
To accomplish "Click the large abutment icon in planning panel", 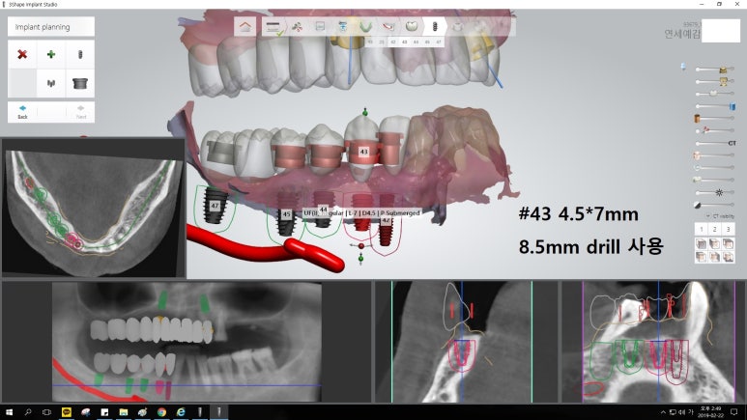I will [79, 84].
